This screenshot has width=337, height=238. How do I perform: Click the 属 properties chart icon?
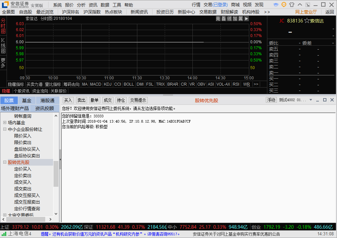click(x=241, y=19)
